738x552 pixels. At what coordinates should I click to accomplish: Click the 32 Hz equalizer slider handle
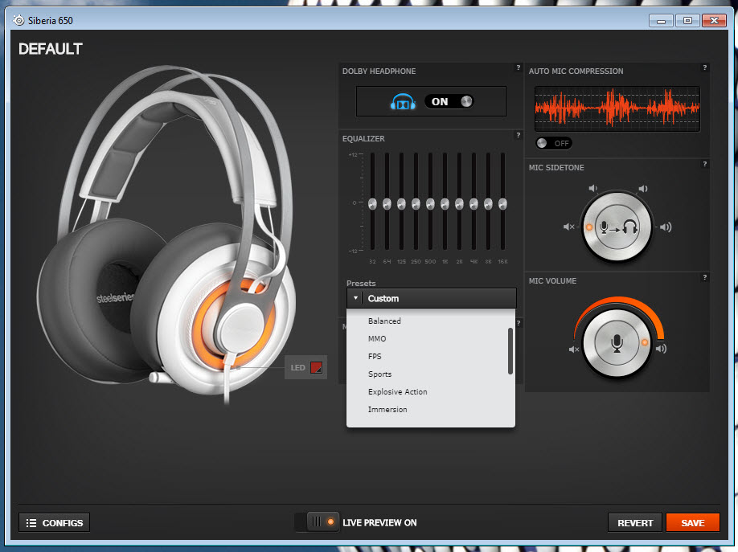372,204
